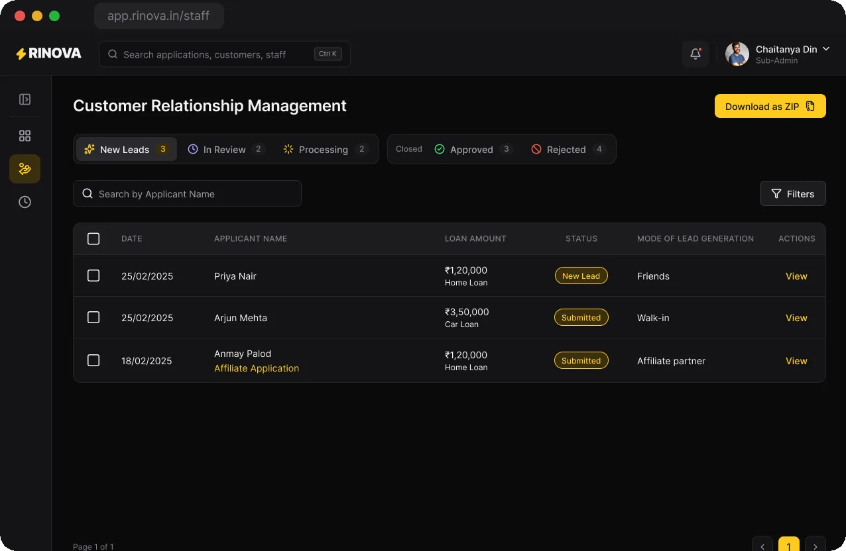846x551 pixels.
Task: View Anmay Palod's application
Action: pyautogui.click(x=796, y=361)
